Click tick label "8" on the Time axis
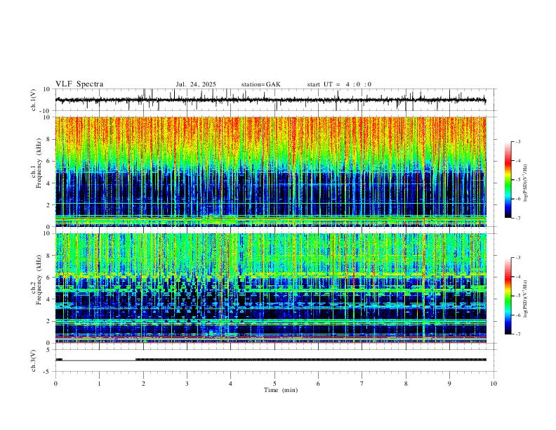Screen dimensions: 556x430 406,384
